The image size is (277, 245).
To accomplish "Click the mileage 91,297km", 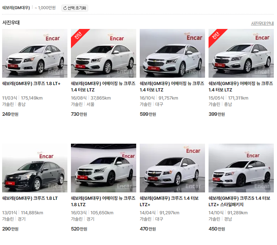I will [x=169, y=213].
